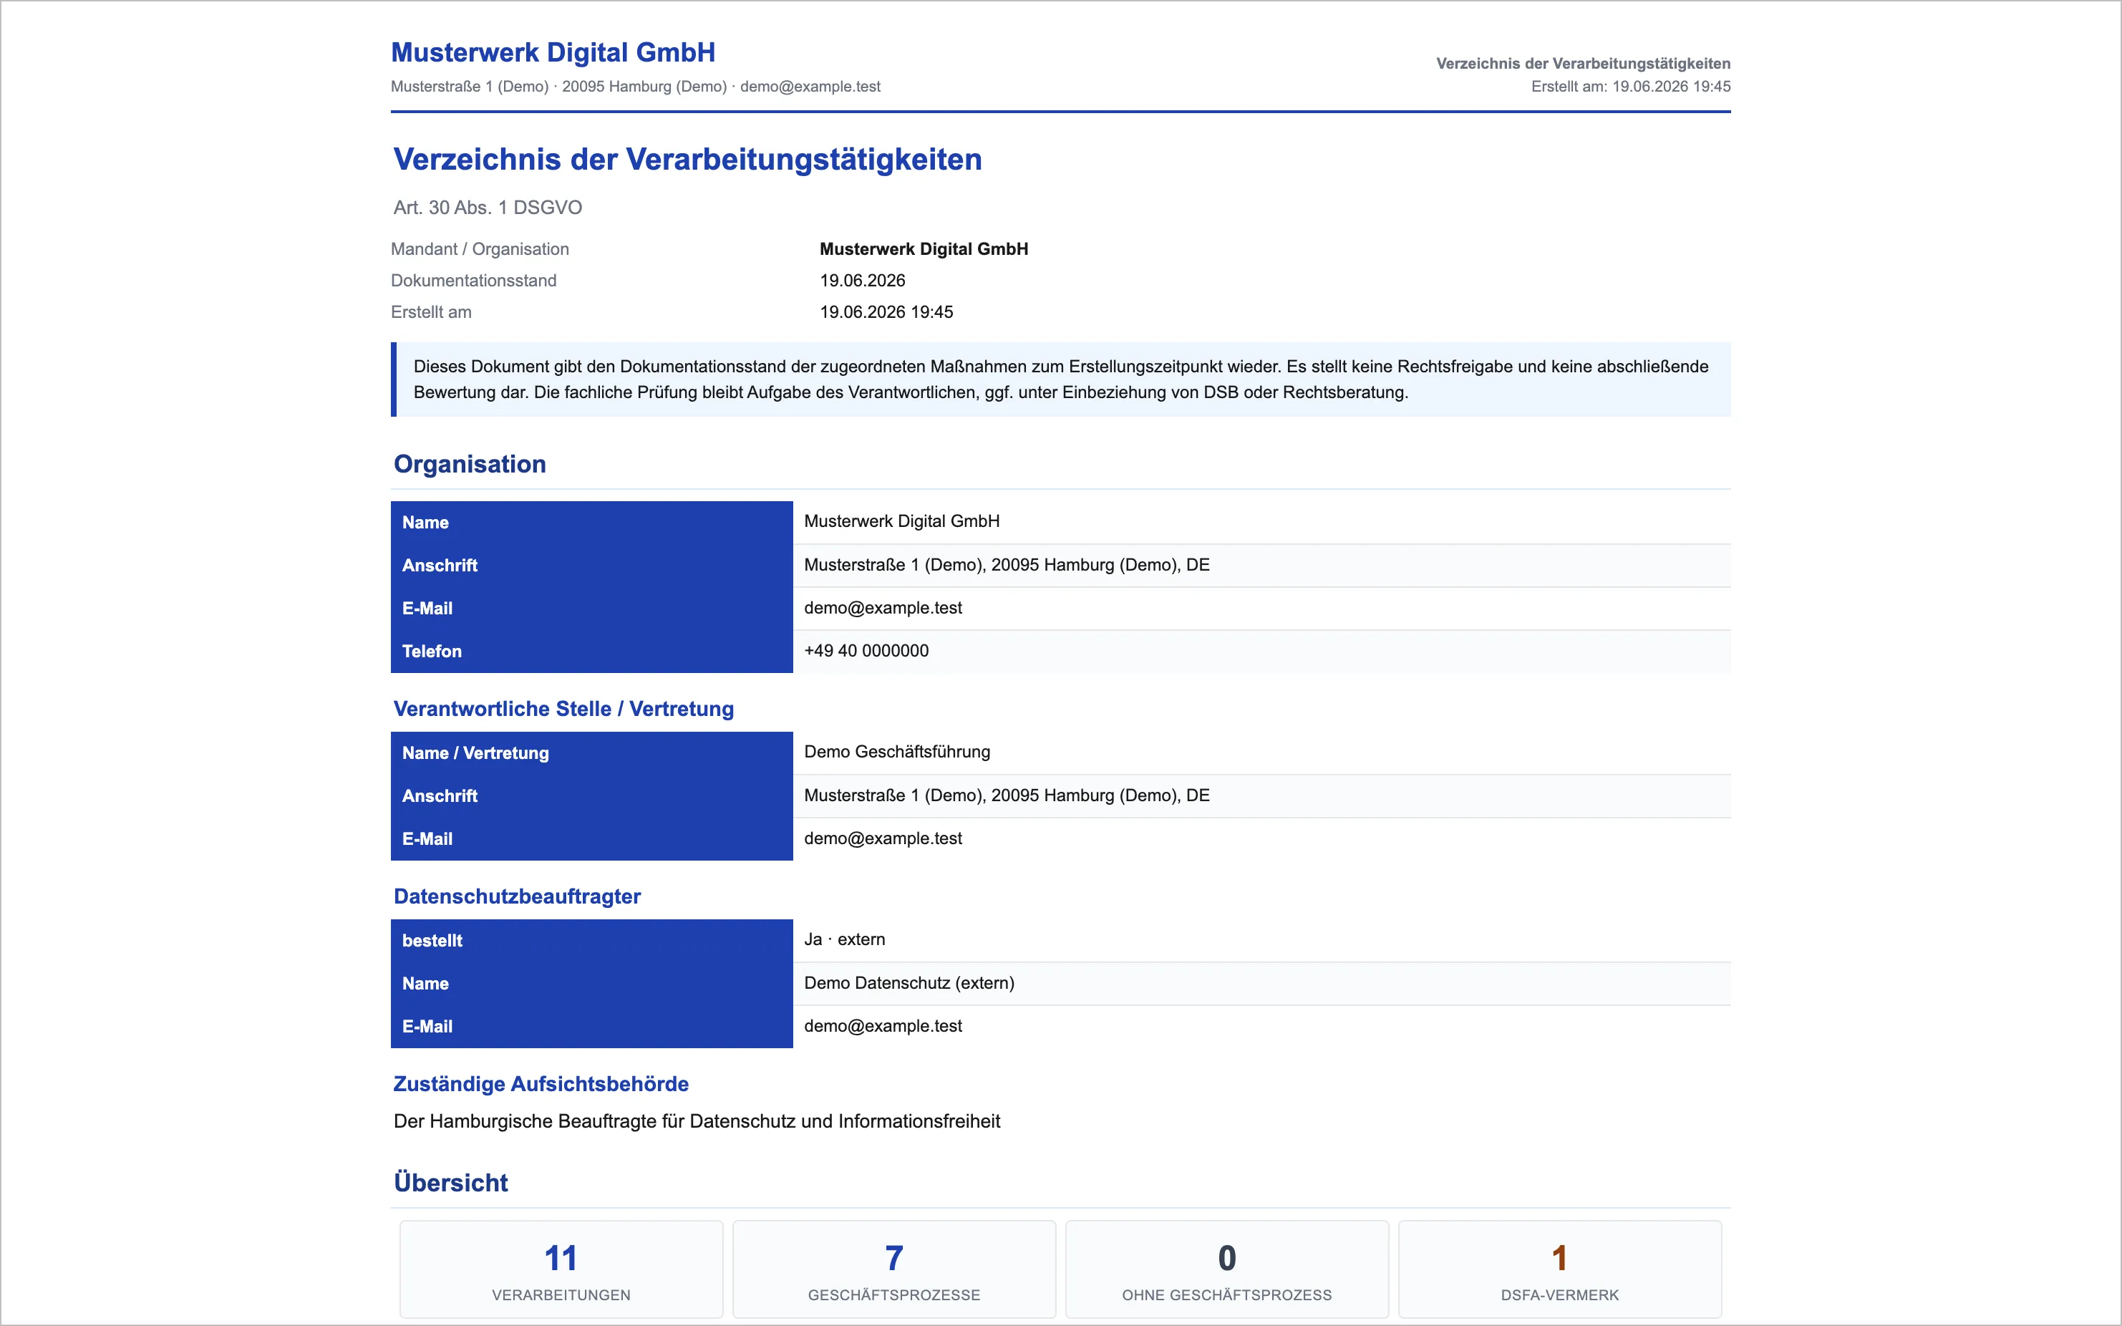Click the address value under Verantwortliche Stelle
Screen dimensions: 2122x1326
click(1007, 795)
